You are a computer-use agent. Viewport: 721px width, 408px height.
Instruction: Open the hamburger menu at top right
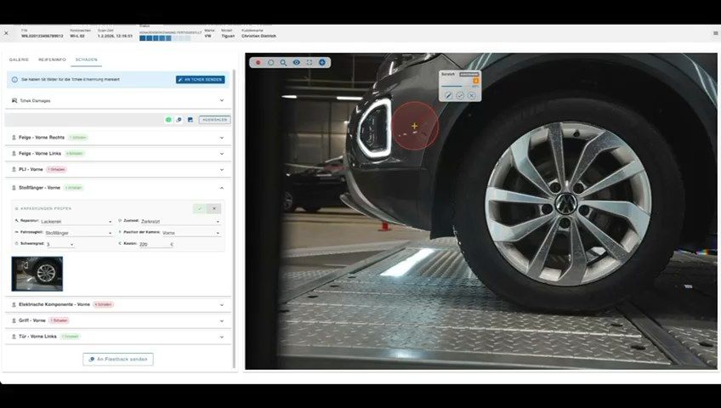coord(716,33)
